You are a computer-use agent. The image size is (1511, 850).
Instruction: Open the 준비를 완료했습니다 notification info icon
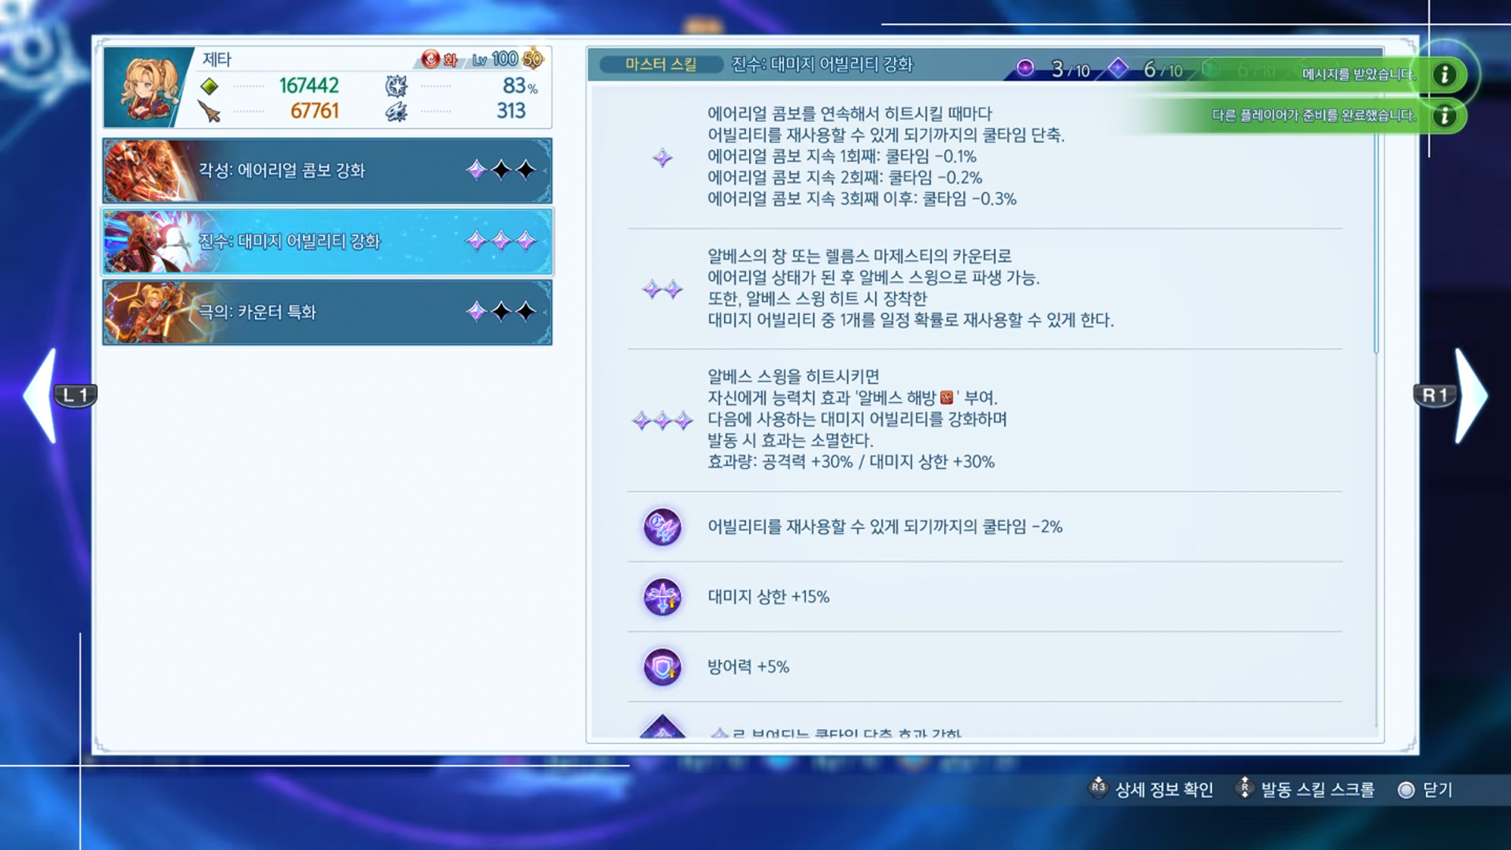tap(1444, 116)
